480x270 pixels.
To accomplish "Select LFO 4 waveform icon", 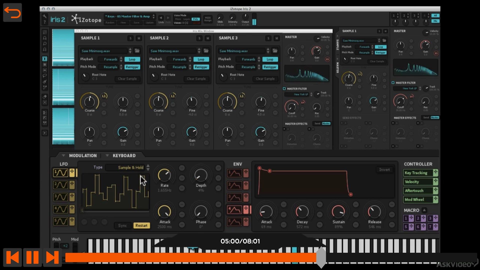I will click(x=61, y=209).
